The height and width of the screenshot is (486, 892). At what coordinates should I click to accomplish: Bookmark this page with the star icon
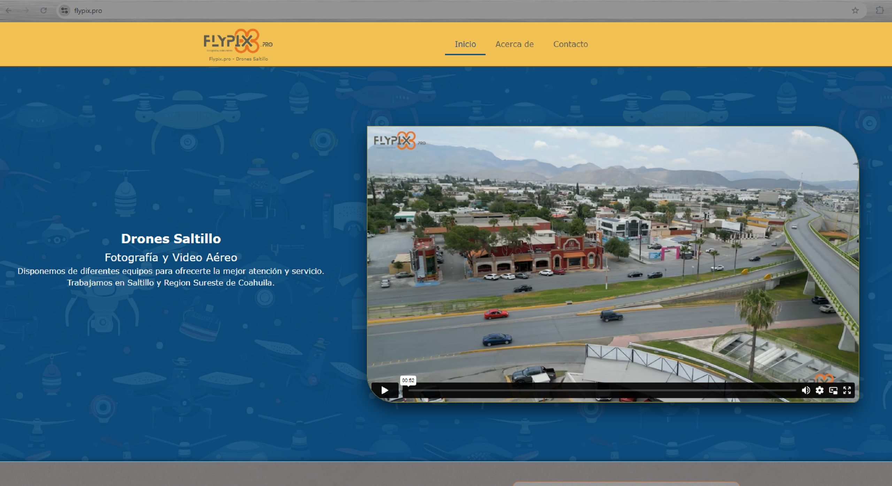pos(855,10)
